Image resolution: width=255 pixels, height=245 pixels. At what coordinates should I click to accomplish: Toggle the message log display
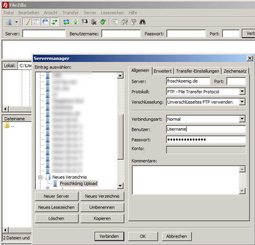tap(27, 22)
